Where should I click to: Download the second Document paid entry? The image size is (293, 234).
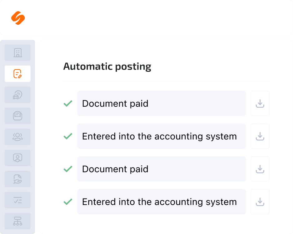click(260, 169)
